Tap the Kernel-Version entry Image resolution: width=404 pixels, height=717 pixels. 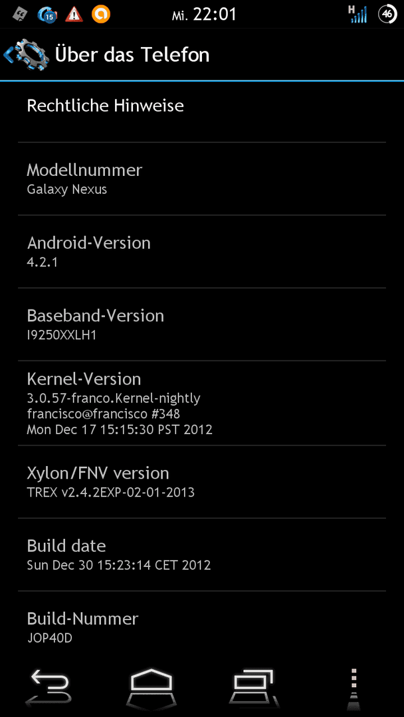coord(202,403)
